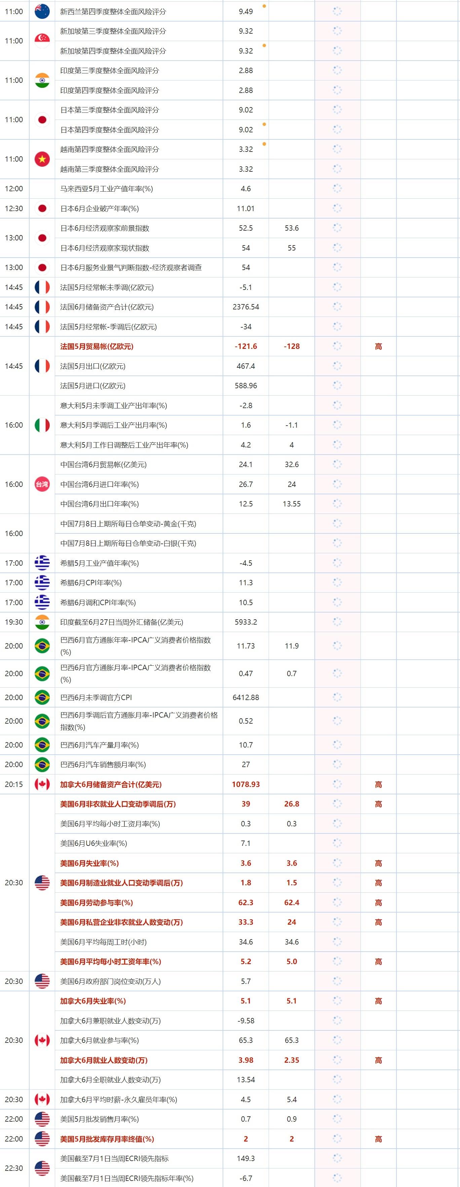This screenshot has width=460, height=1187.
Task: Click 印度截至6月27日当周外汇储备(亿美元) text
Action: tap(122, 622)
